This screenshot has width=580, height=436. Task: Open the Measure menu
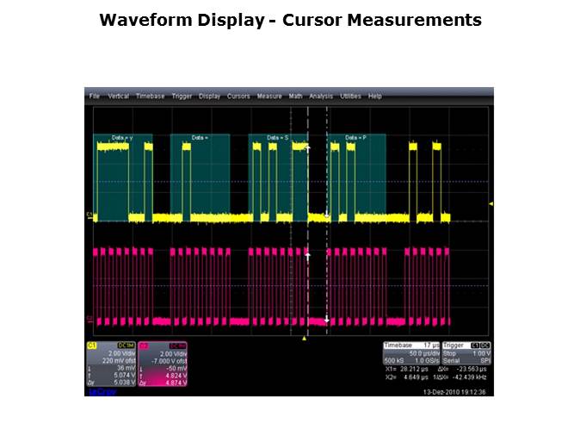point(269,97)
